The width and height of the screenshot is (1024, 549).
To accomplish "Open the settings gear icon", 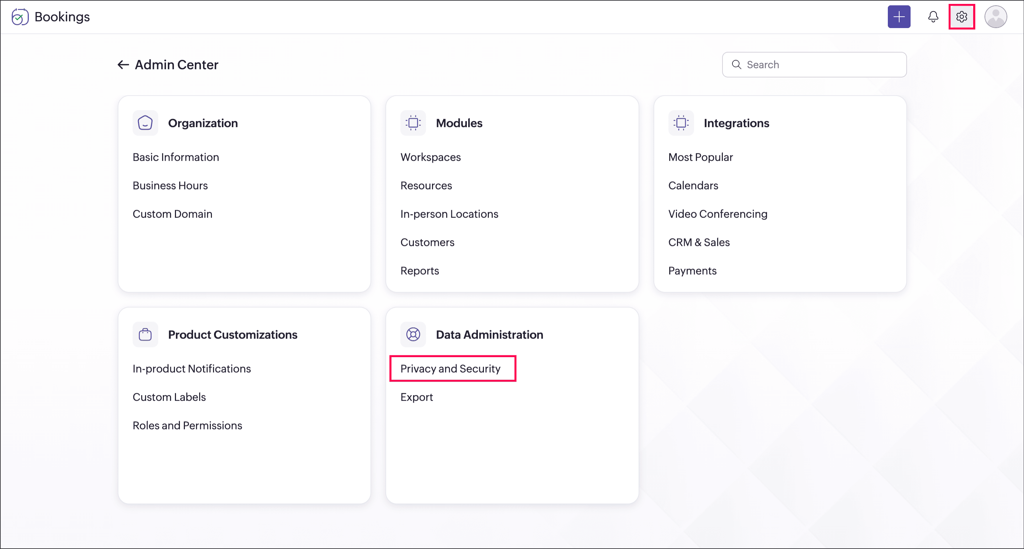I will coord(961,17).
